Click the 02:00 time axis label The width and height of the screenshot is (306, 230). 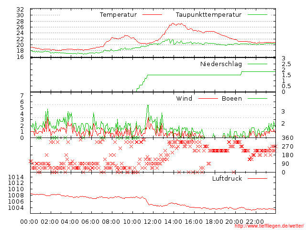(x=50, y=222)
